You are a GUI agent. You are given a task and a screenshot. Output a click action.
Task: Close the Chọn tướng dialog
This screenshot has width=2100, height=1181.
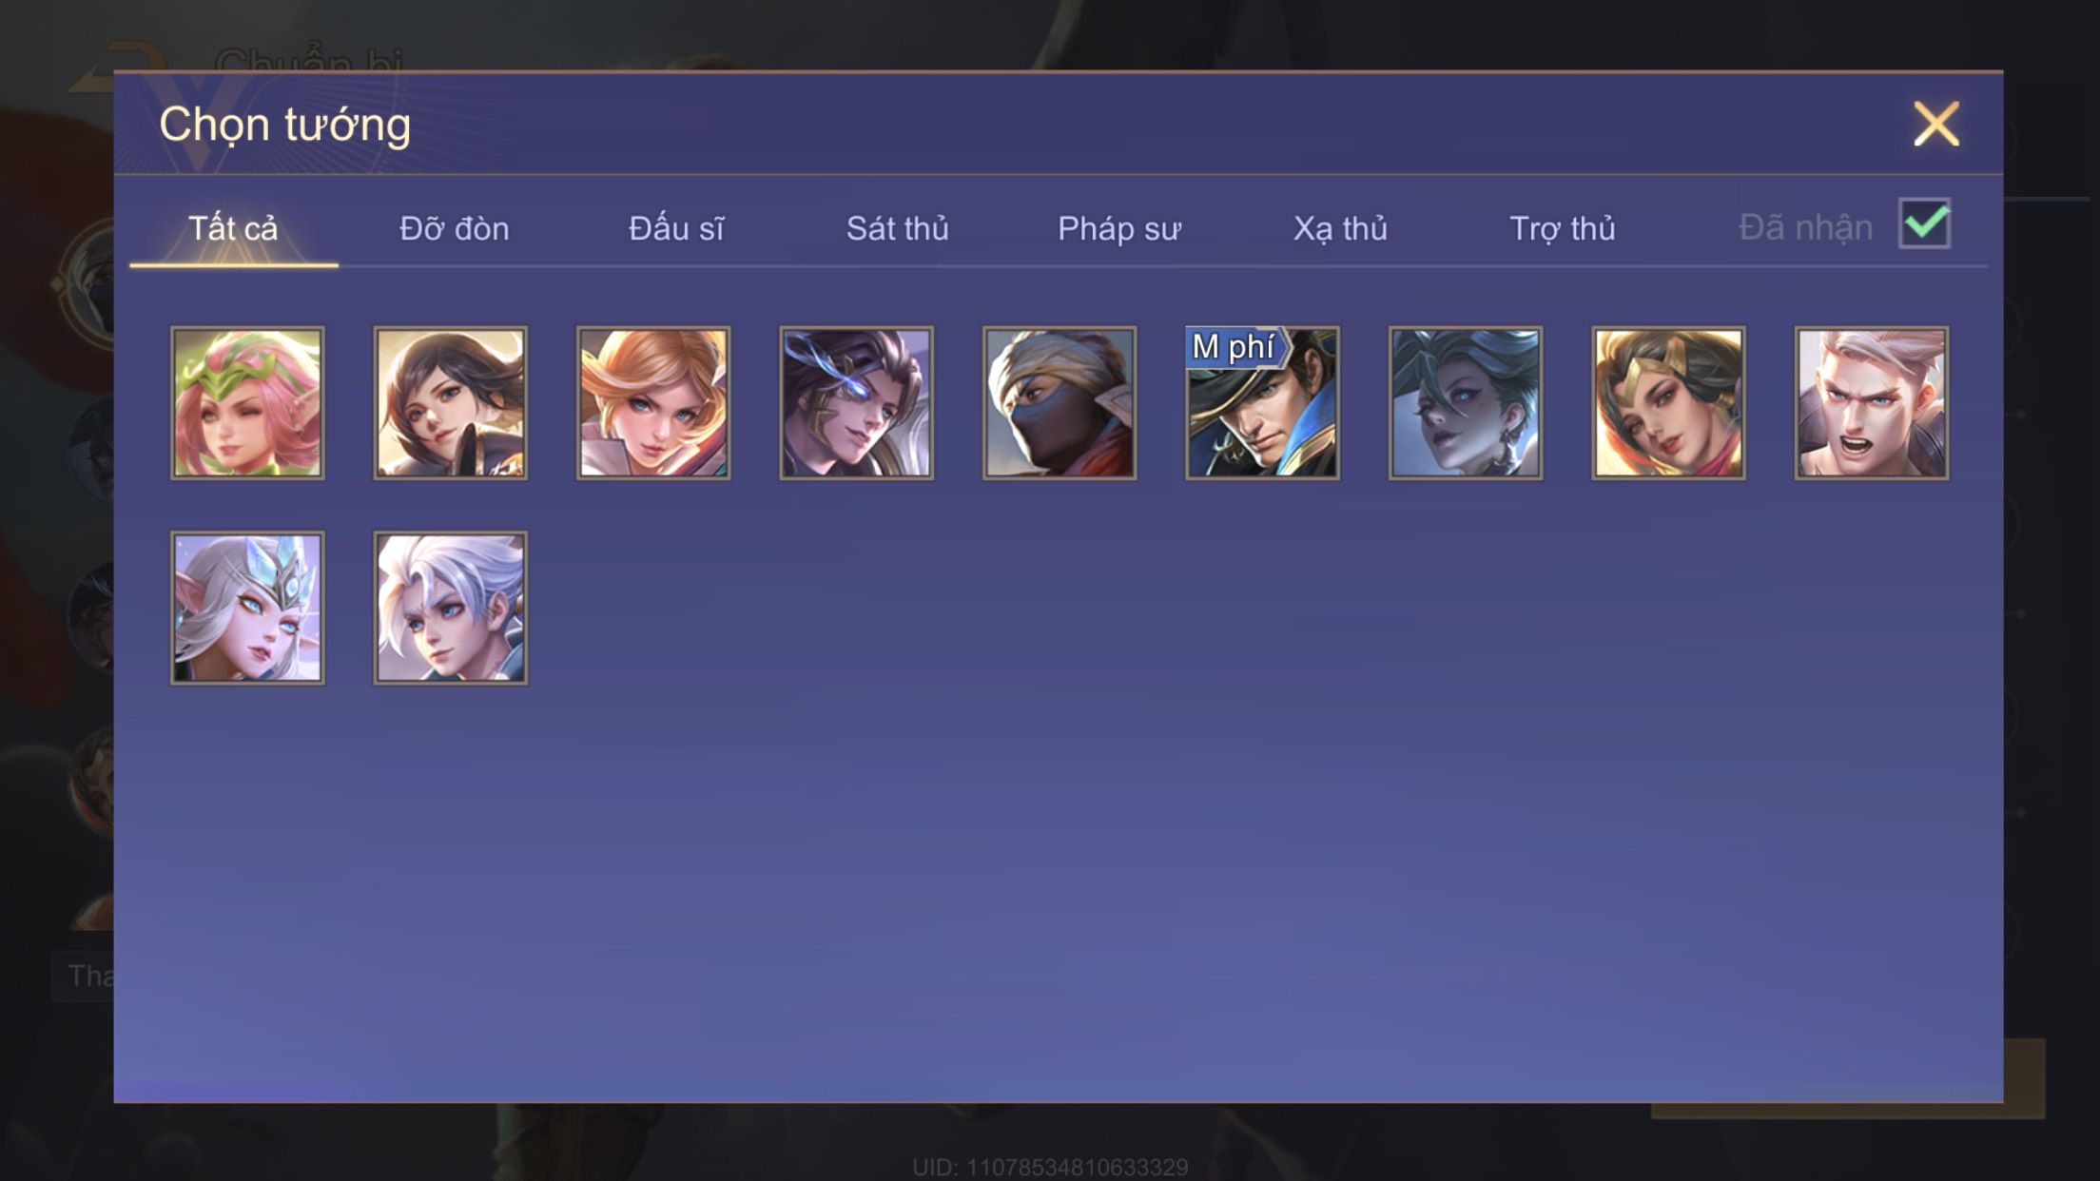(1936, 125)
